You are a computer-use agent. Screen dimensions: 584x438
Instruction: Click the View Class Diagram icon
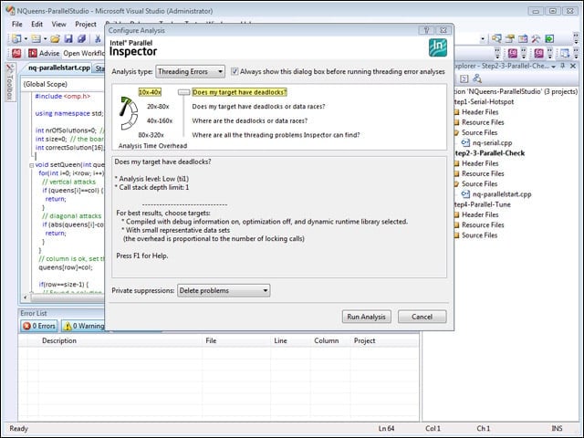pos(477,78)
